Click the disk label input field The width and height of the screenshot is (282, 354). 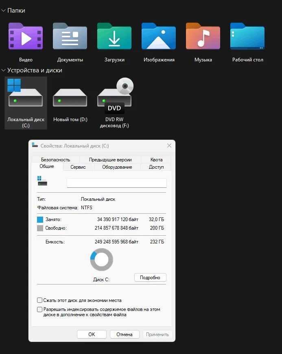(x=117, y=183)
